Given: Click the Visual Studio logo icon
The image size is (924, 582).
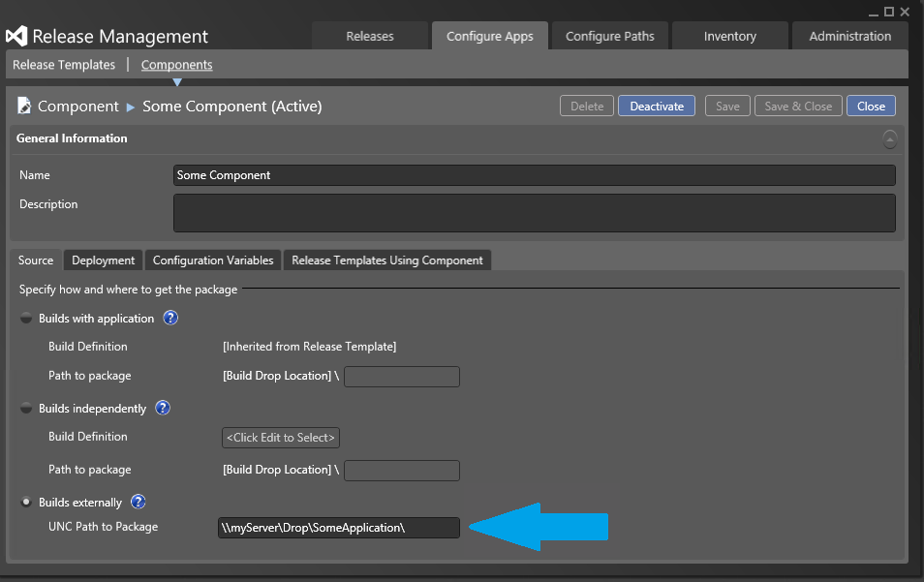Looking at the screenshot, I should pos(16,37).
